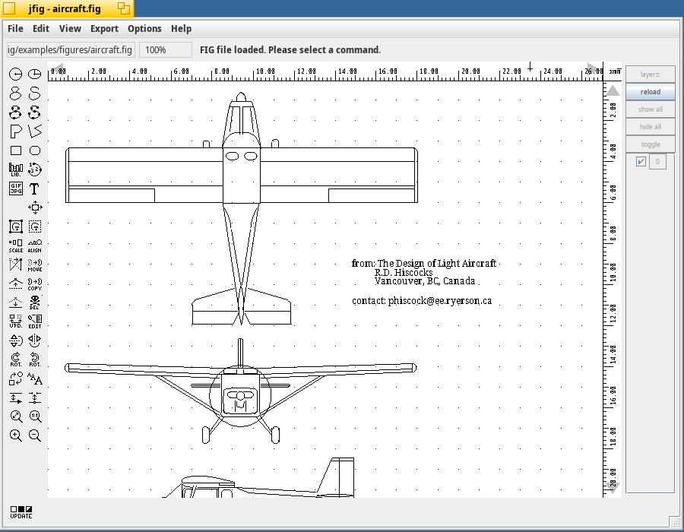
Task: Click the create compound tool
Action: tap(16, 226)
